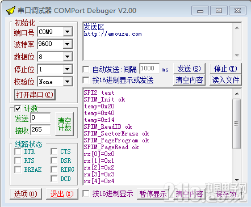Open the 选项 (O) options button
This screenshot has width=251, height=207.
[x=26, y=194]
